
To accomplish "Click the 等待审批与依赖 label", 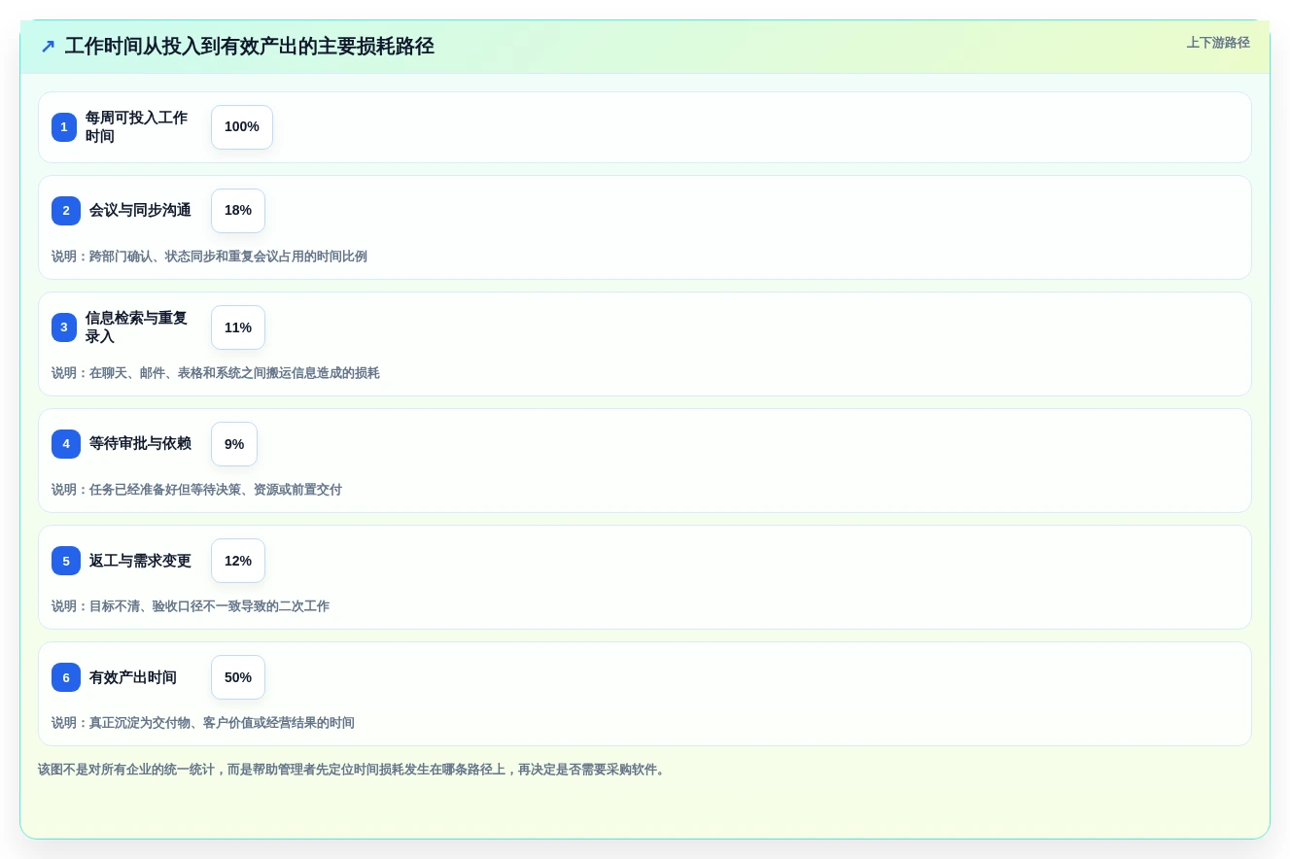I will click(140, 444).
